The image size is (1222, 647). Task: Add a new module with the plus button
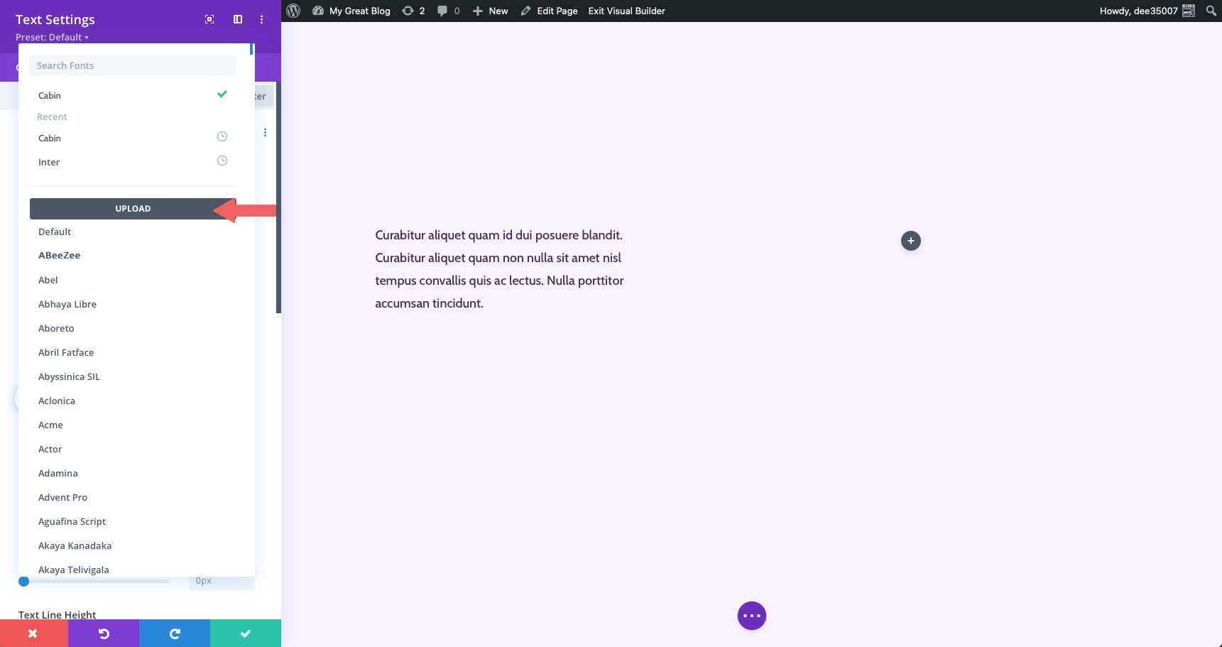click(x=911, y=241)
